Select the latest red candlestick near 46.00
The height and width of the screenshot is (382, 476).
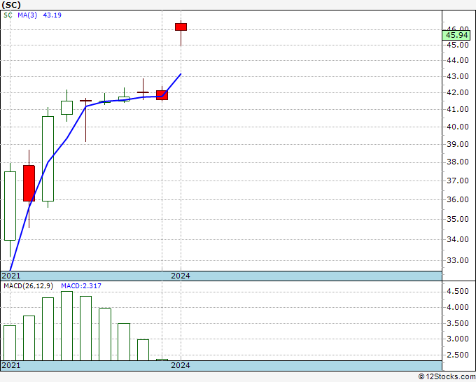(x=181, y=27)
